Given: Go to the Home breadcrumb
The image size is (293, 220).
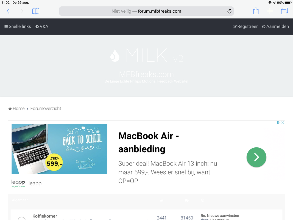Looking at the screenshot, I should [16, 109].
